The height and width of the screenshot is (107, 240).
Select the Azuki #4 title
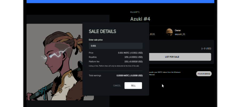(140, 19)
